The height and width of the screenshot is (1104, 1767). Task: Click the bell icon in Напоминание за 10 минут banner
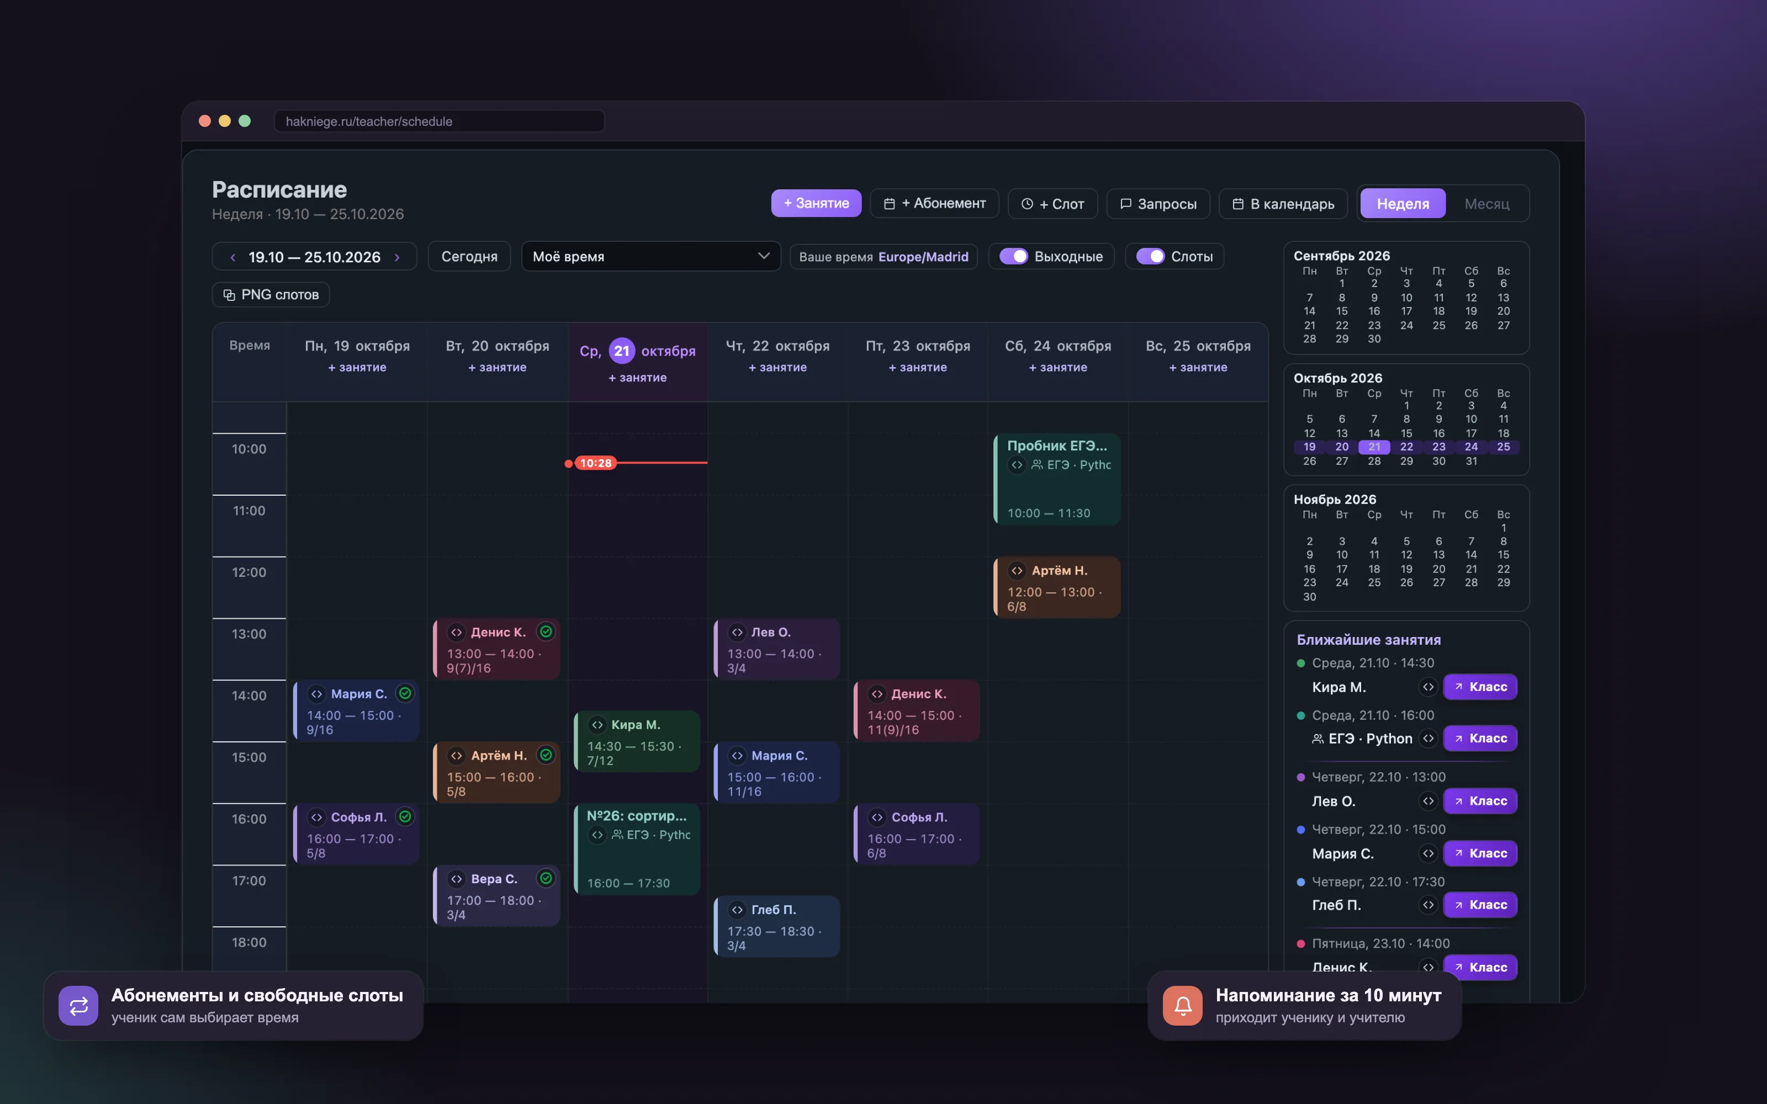1183,1006
